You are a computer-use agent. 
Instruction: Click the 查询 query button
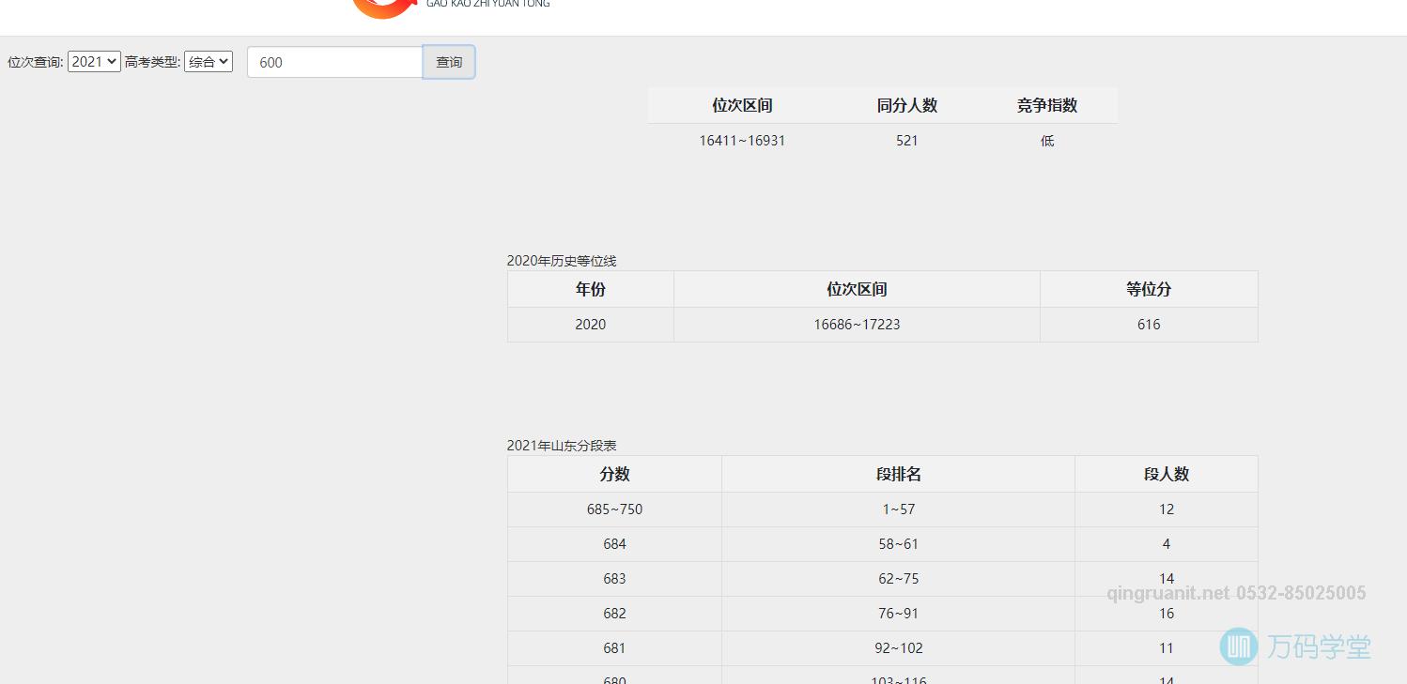click(x=448, y=61)
